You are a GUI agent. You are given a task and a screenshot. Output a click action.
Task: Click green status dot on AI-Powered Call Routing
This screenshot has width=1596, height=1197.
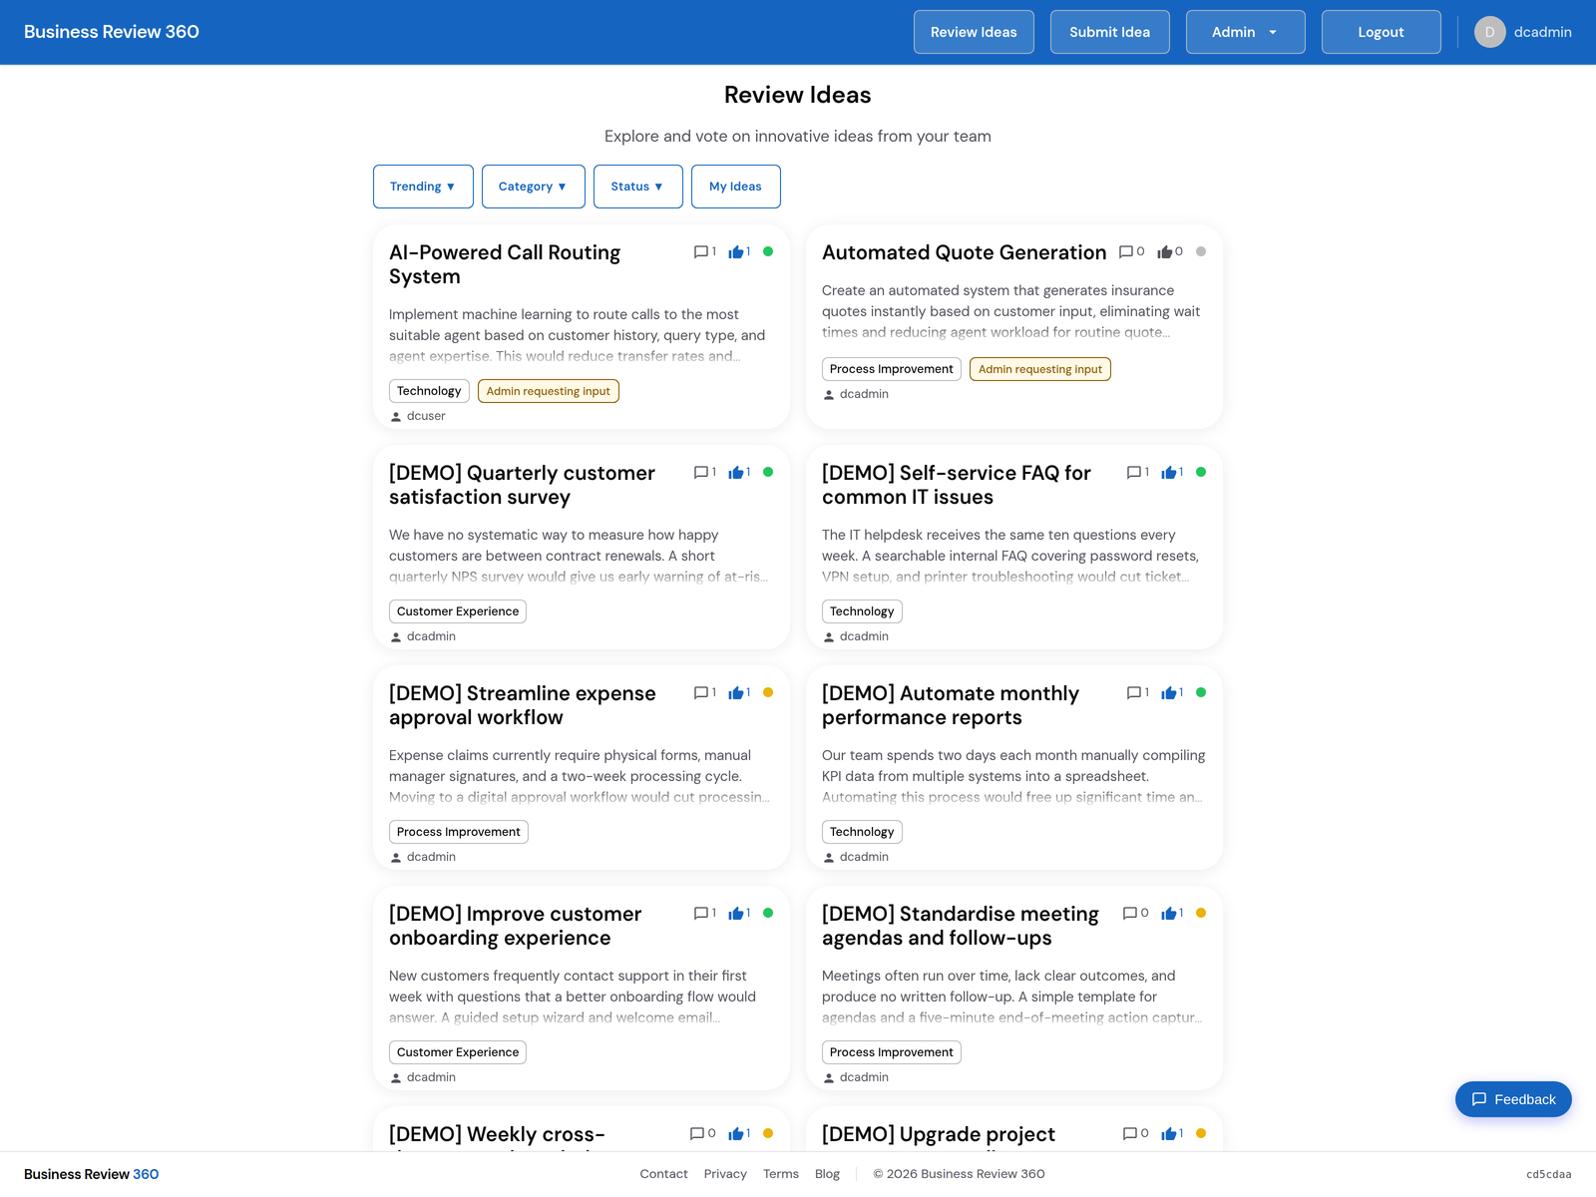(768, 251)
